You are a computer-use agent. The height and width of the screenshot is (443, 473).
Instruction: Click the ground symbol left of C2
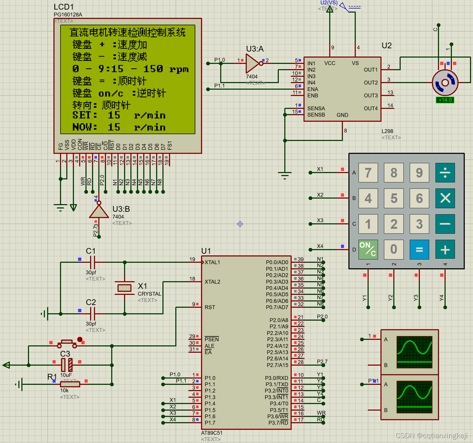coord(45,313)
